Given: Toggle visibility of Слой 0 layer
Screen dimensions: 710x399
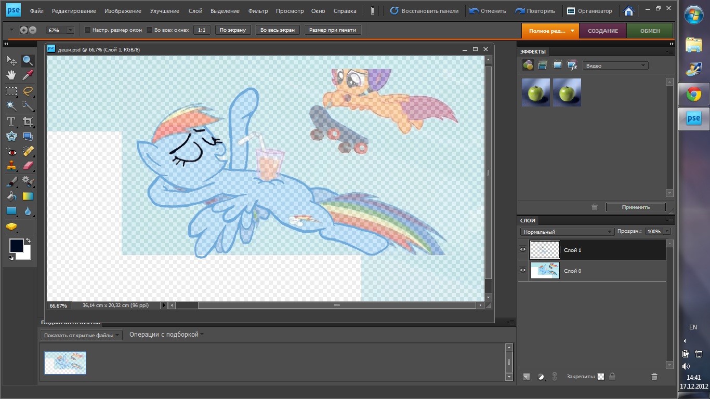Looking at the screenshot, I should [x=523, y=271].
